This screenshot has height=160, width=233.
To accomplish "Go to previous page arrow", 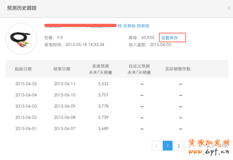I will [156, 146].
